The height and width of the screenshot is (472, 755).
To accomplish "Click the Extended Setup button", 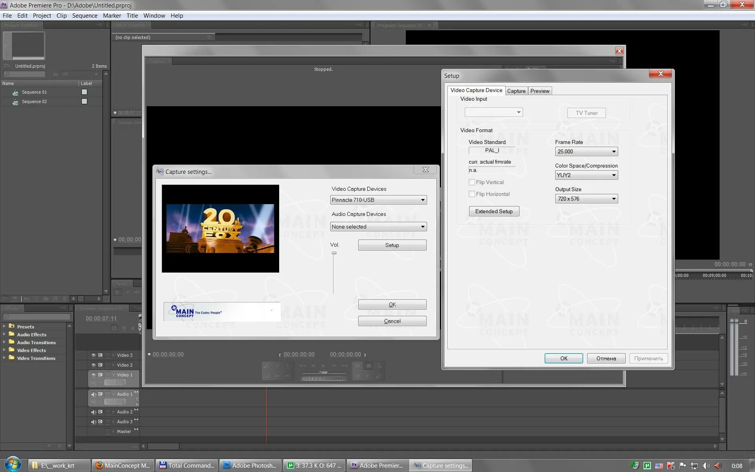I will pyautogui.click(x=494, y=211).
